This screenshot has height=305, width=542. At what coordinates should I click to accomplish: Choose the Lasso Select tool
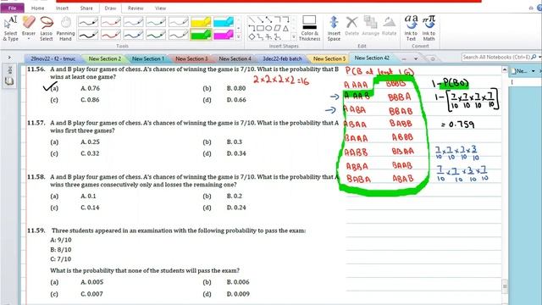tap(47, 28)
